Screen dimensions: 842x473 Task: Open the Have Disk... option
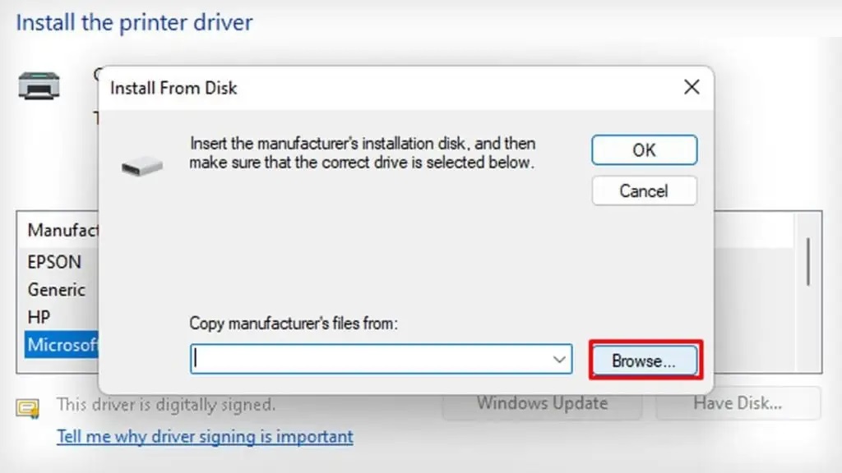tap(738, 403)
